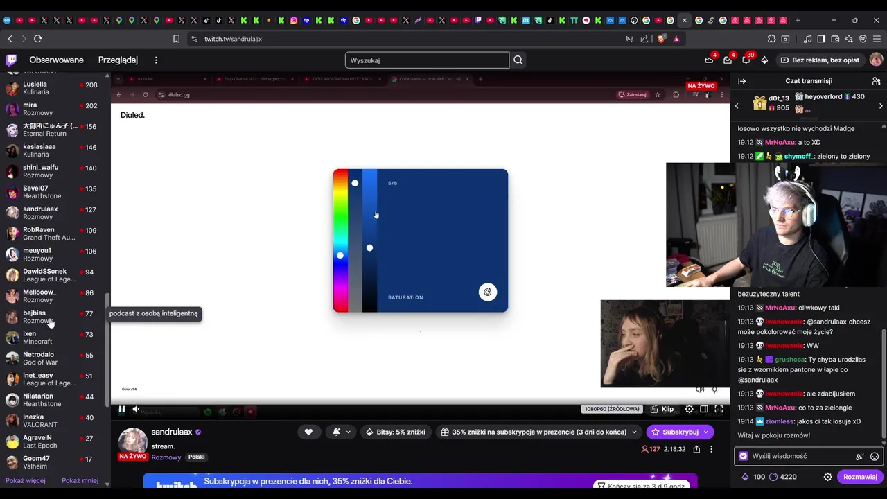
Task: Open sandrulaax streamer avatar
Action: click(132, 442)
